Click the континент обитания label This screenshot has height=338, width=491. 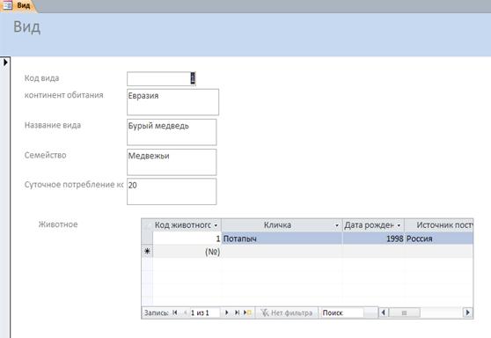64,95
